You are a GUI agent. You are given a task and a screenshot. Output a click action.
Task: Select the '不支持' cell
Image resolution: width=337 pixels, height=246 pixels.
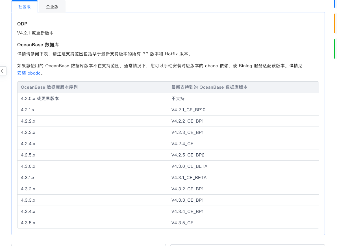pyautogui.click(x=243, y=98)
